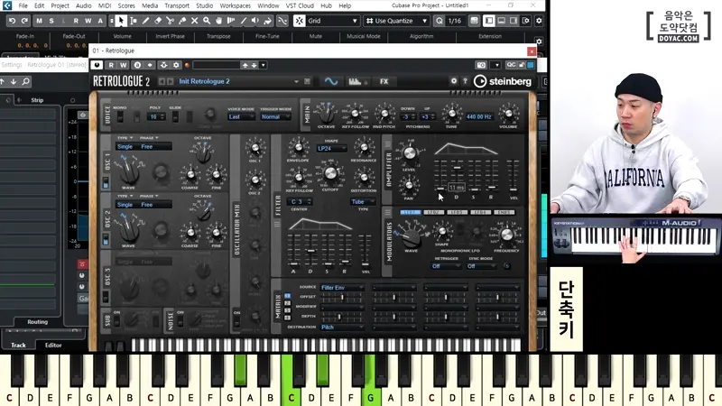Click the Redo arrow in Cubase toolbar
The image size is (722, 406).
tap(24, 21)
